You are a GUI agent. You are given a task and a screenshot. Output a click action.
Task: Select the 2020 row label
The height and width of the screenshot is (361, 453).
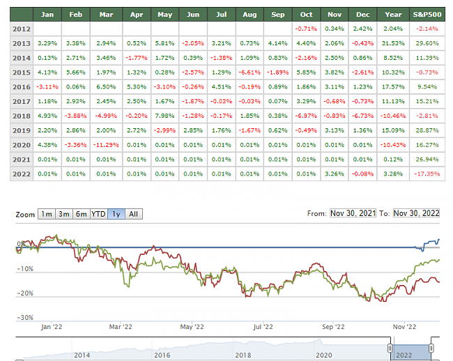coord(22,144)
